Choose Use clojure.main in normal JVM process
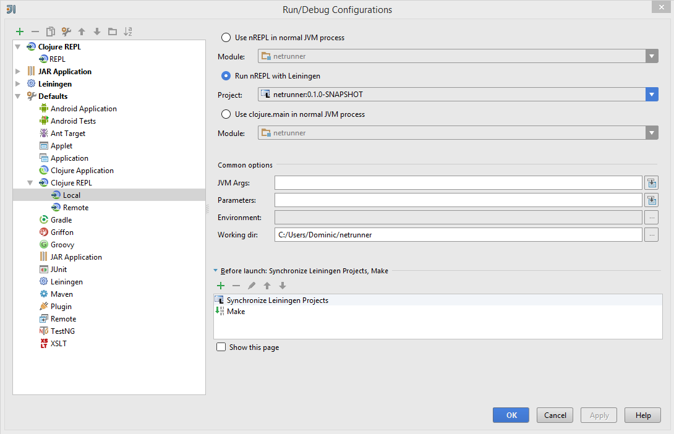 226,114
